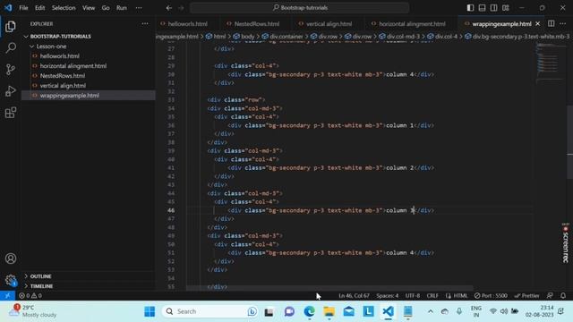Viewport: 573px width, 322px height.
Task: Open the Go menu
Action: click(106, 8)
